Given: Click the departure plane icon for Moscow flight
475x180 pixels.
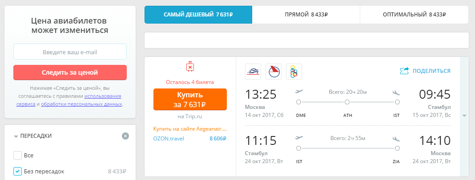Looking at the screenshot, I should pyautogui.click(x=299, y=92).
